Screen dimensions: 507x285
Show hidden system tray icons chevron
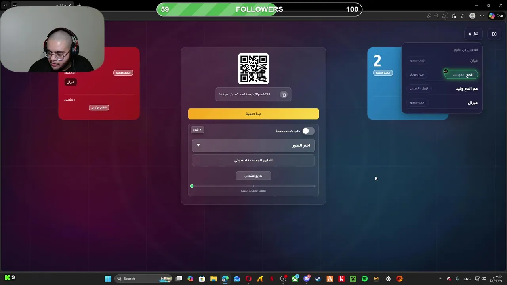point(440,279)
